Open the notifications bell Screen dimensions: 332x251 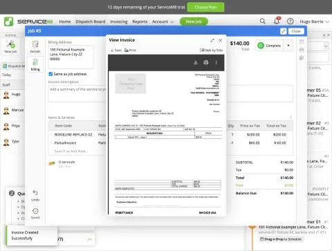coord(277,21)
